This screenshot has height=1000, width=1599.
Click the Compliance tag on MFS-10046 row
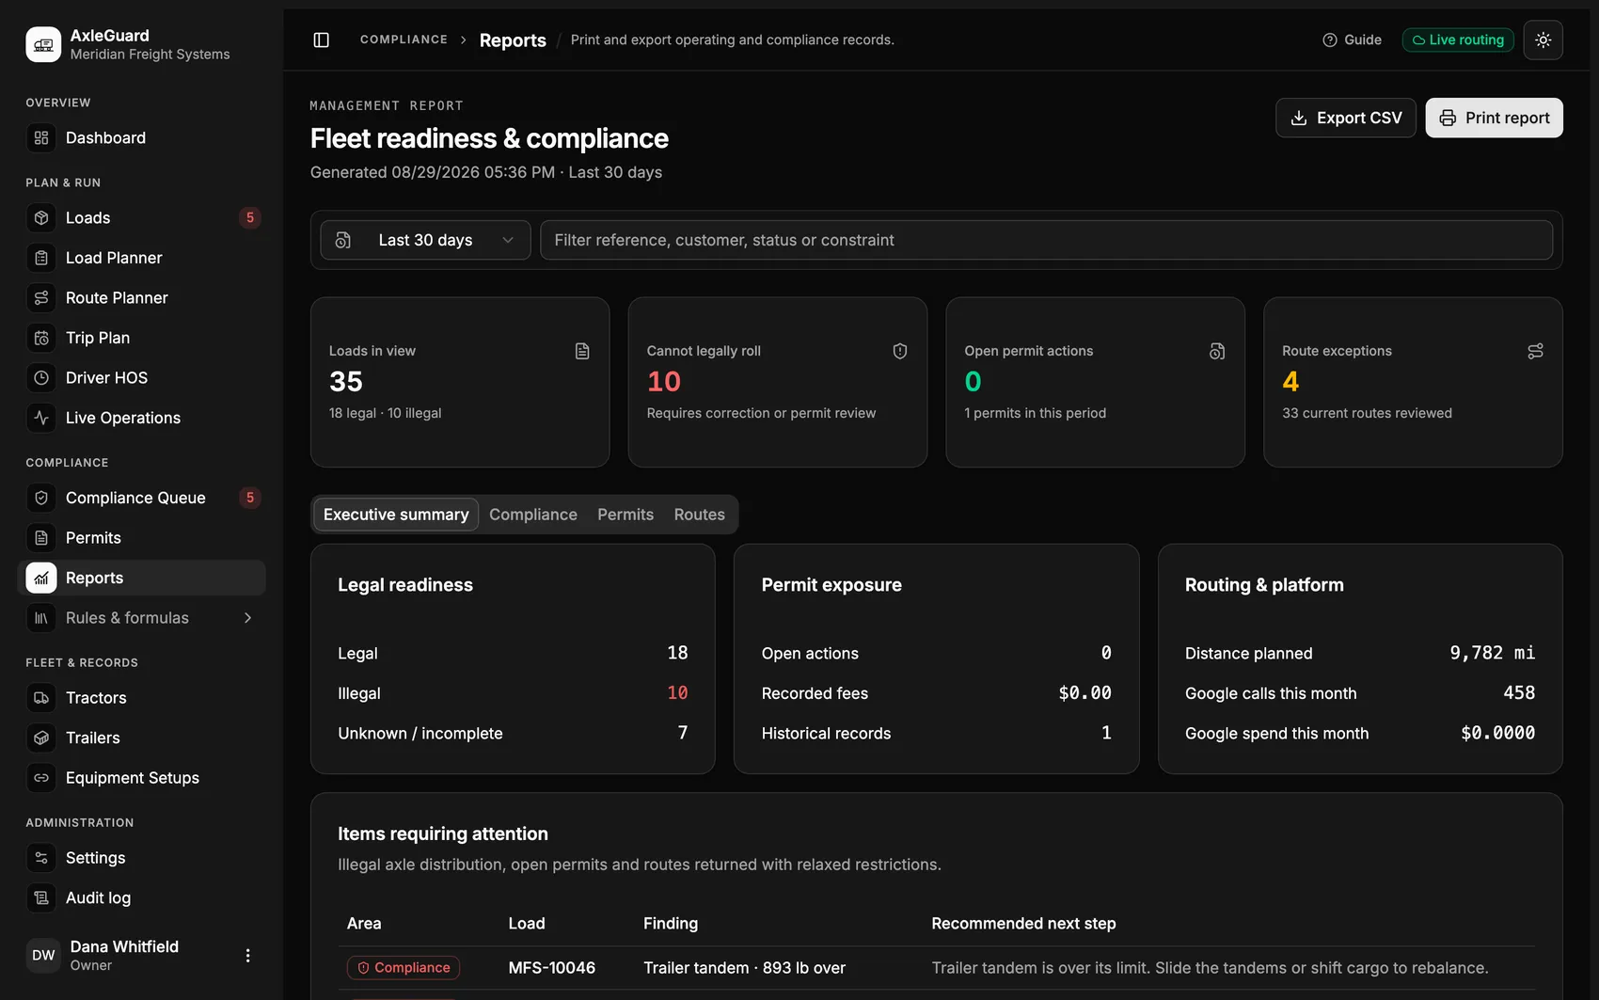click(404, 967)
